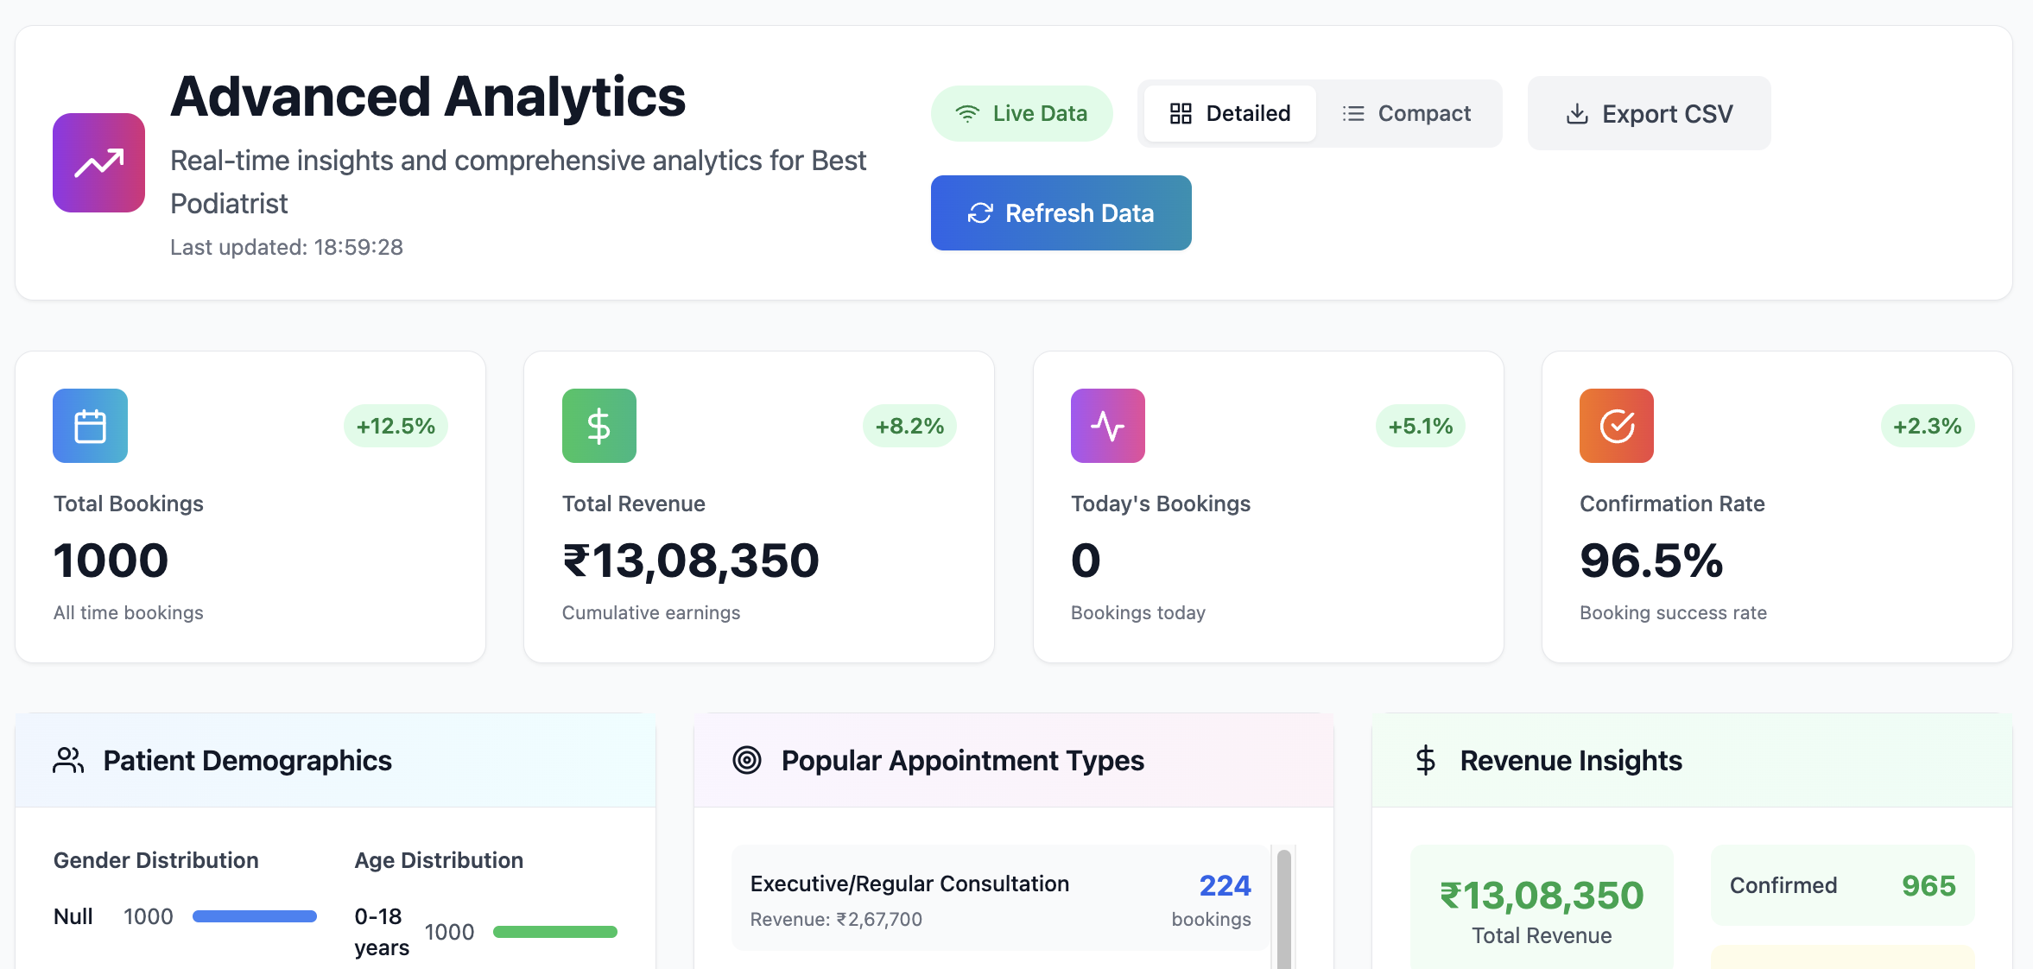Switch to Compact view mode
The height and width of the screenshot is (969, 2033).
1407,113
